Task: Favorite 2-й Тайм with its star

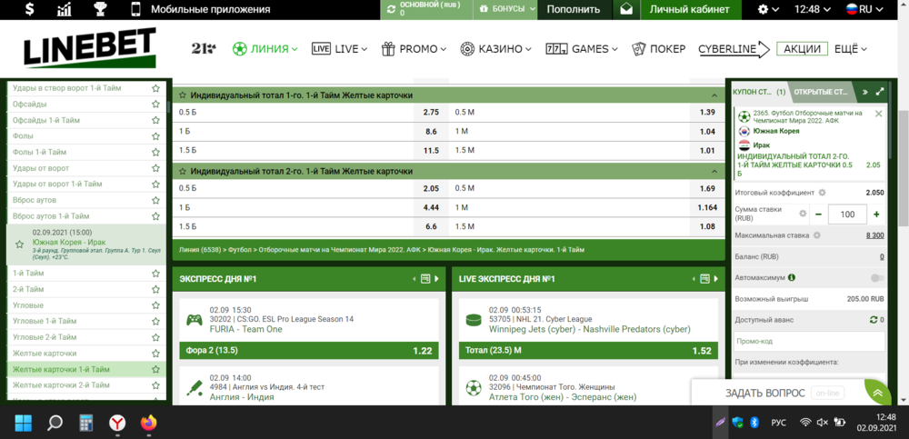Action: pyautogui.click(x=155, y=289)
